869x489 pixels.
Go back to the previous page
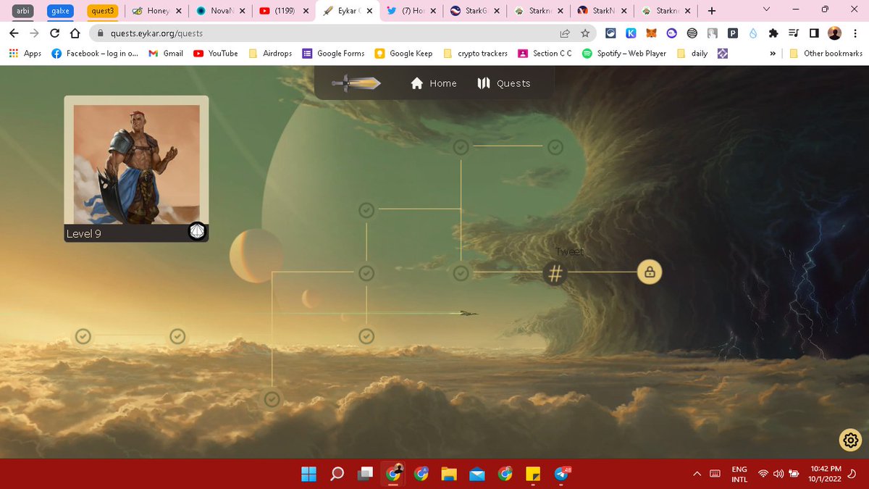pos(14,33)
